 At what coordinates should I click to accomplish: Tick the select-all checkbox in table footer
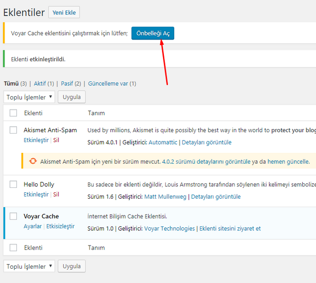[x=13, y=248]
